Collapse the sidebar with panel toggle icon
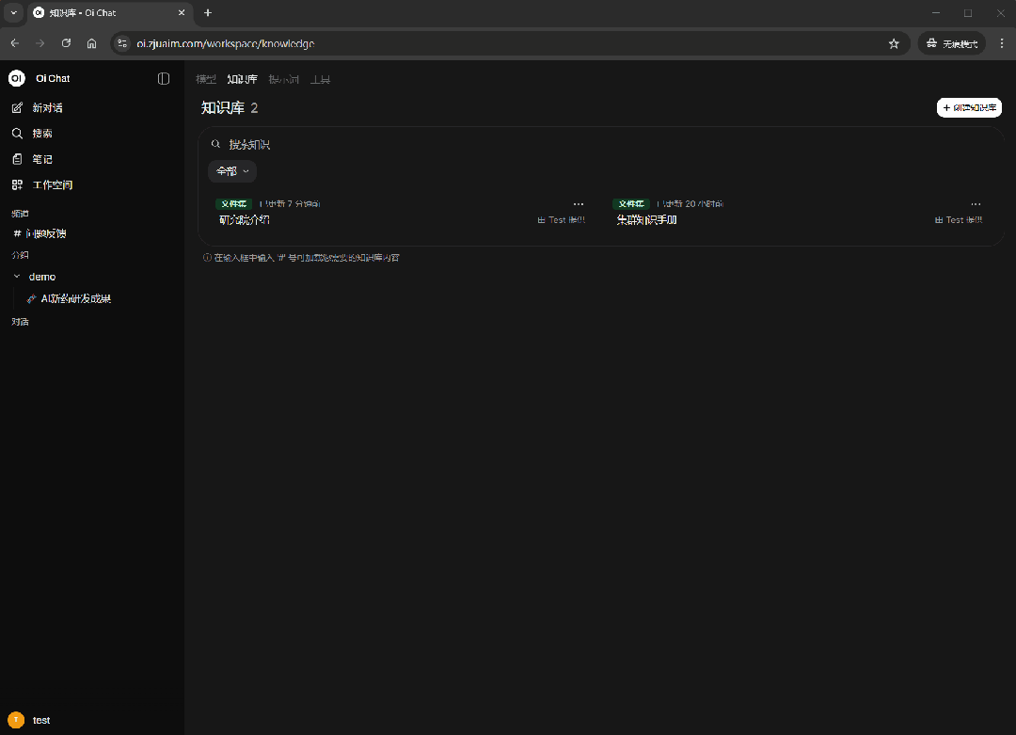1016x735 pixels. pos(164,78)
